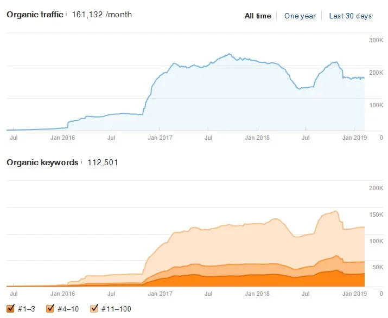Click the 112,501 organic keywords count

click(x=103, y=163)
